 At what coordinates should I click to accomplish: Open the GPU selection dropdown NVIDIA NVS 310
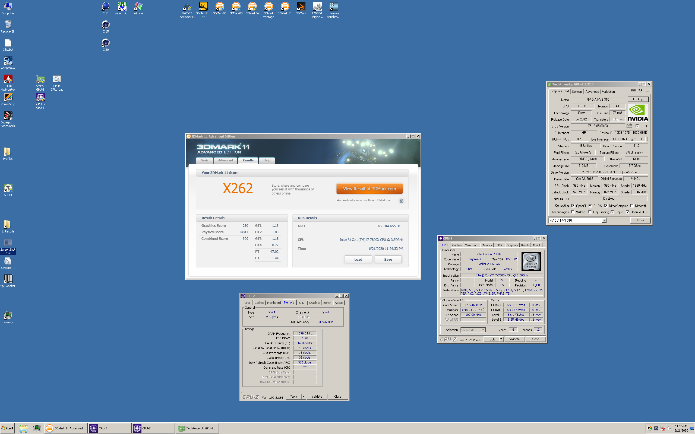[577, 220]
